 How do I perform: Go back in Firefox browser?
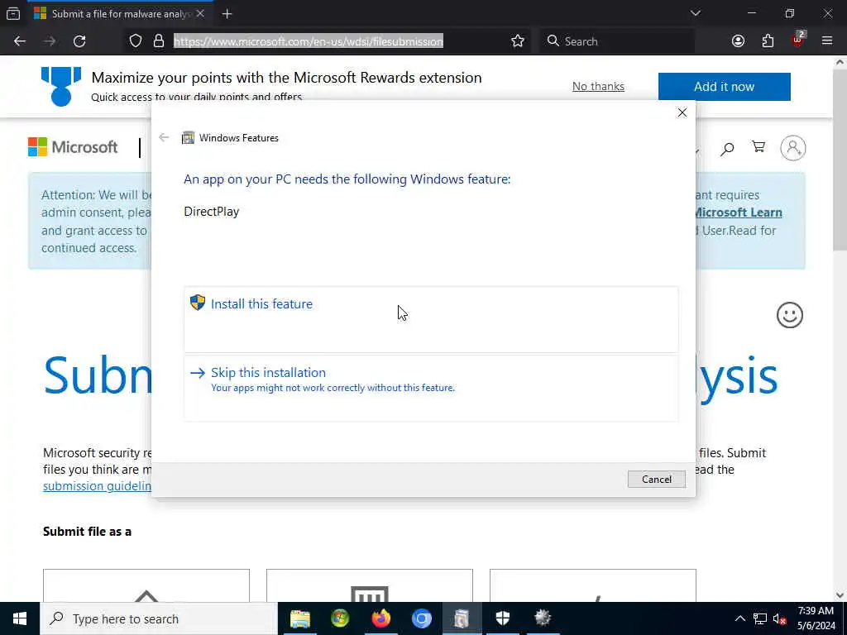click(x=20, y=41)
